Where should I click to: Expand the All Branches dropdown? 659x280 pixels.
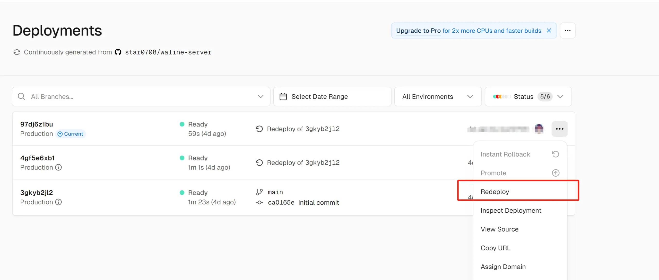(x=261, y=97)
